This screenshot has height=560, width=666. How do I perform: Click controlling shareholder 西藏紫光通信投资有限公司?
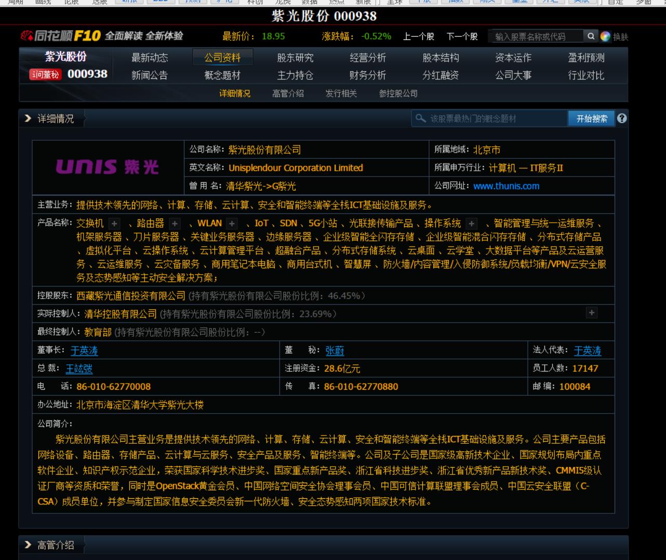131,295
